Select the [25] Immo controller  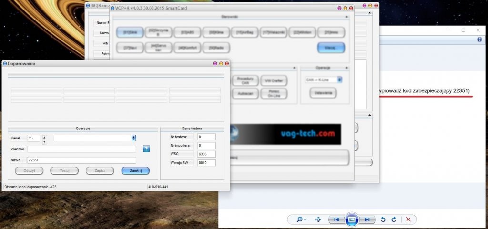click(331, 32)
